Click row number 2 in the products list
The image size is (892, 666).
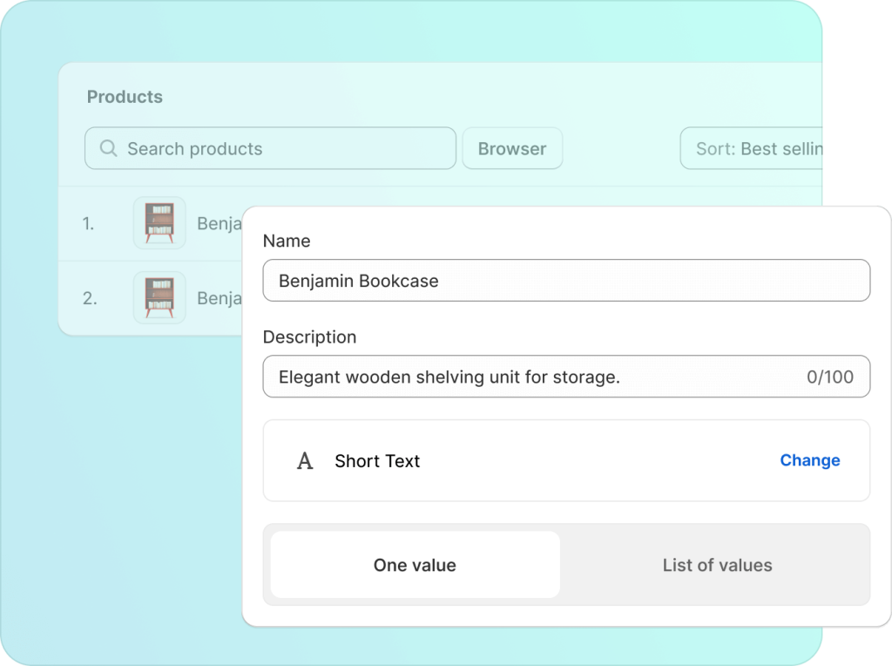point(89,298)
